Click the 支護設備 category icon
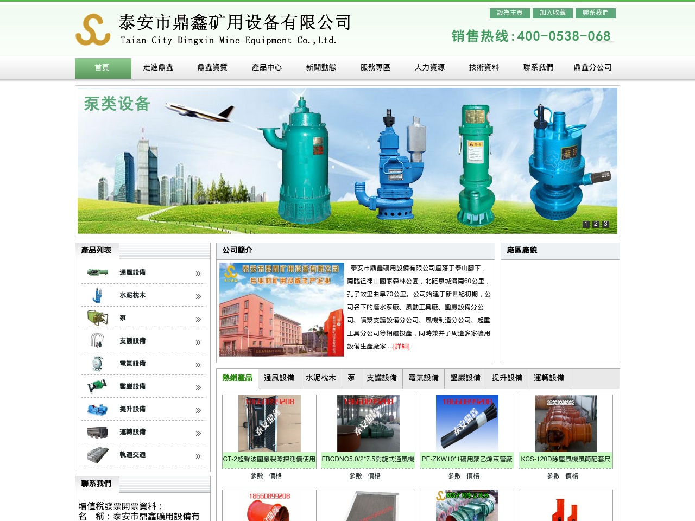The image size is (695, 521). [98, 341]
